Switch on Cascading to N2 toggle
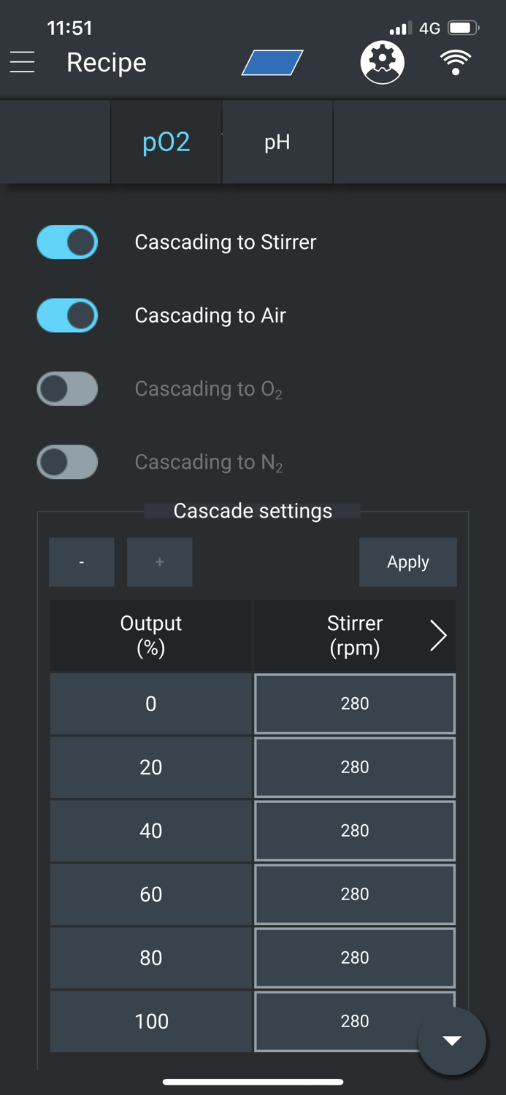The height and width of the screenshot is (1095, 506). [67, 462]
